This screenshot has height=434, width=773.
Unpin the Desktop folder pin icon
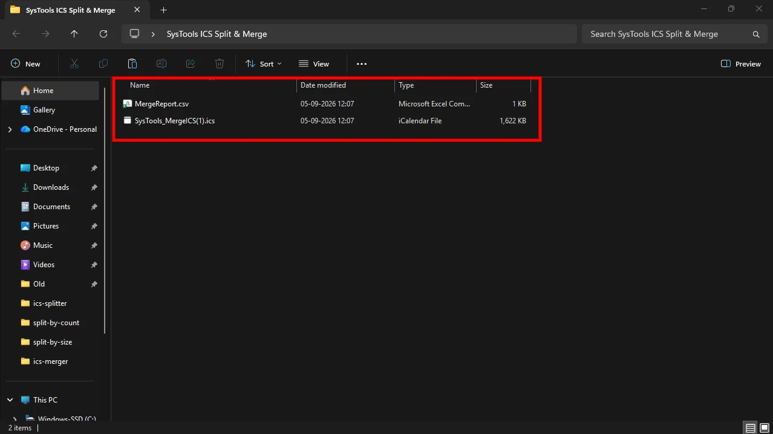pos(94,168)
